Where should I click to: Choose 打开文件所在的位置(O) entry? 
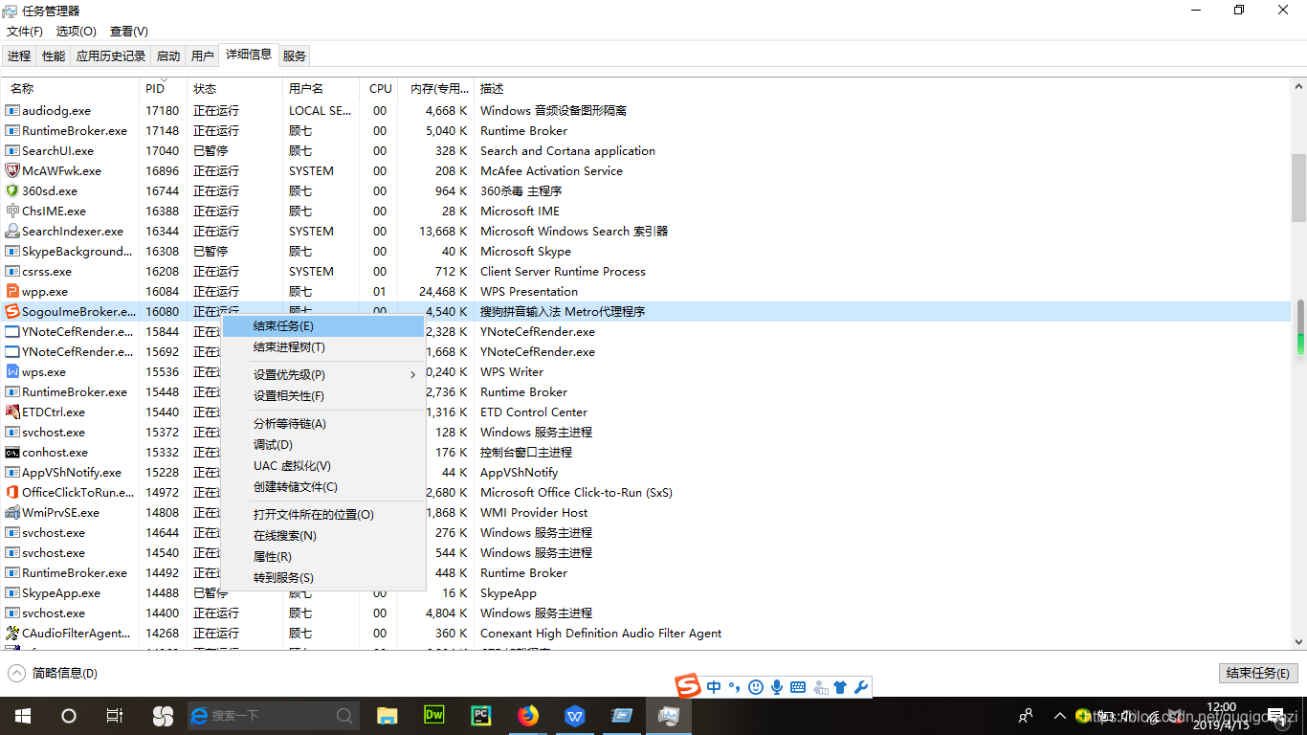323,515
